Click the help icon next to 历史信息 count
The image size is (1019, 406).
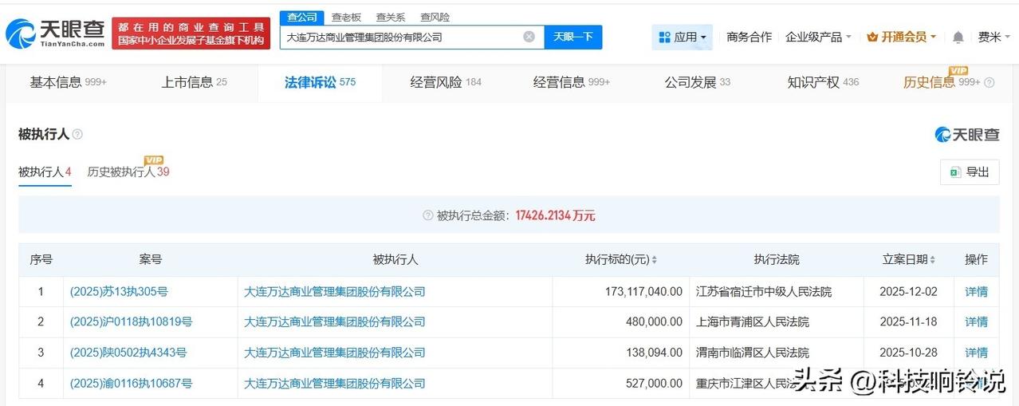pyautogui.click(x=989, y=82)
